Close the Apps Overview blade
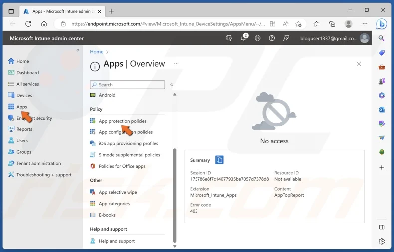 [x=359, y=64]
